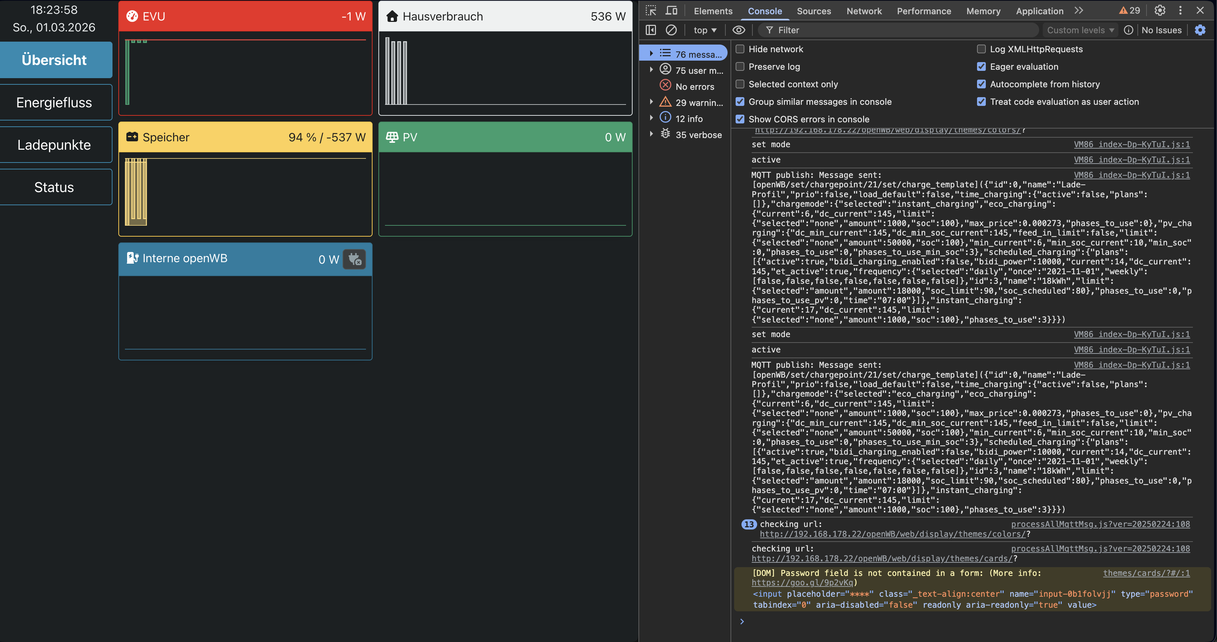Click the plug icon on Interne openWB

[x=354, y=259]
